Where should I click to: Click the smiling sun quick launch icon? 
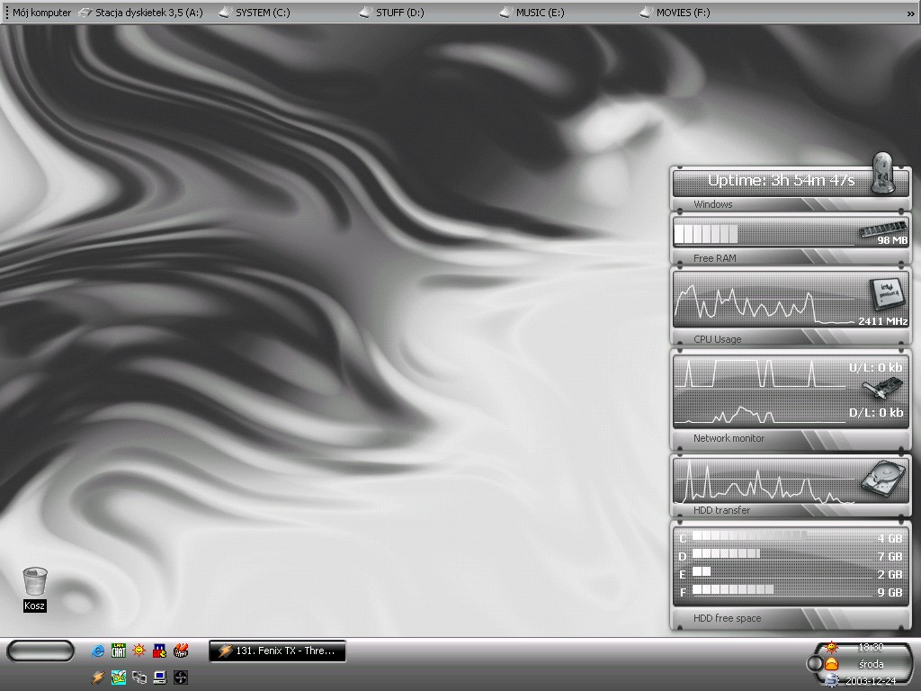pyautogui.click(x=139, y=651)
